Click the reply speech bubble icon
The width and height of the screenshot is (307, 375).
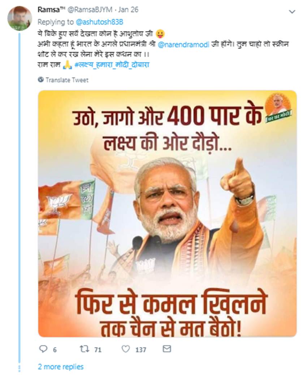43,349
